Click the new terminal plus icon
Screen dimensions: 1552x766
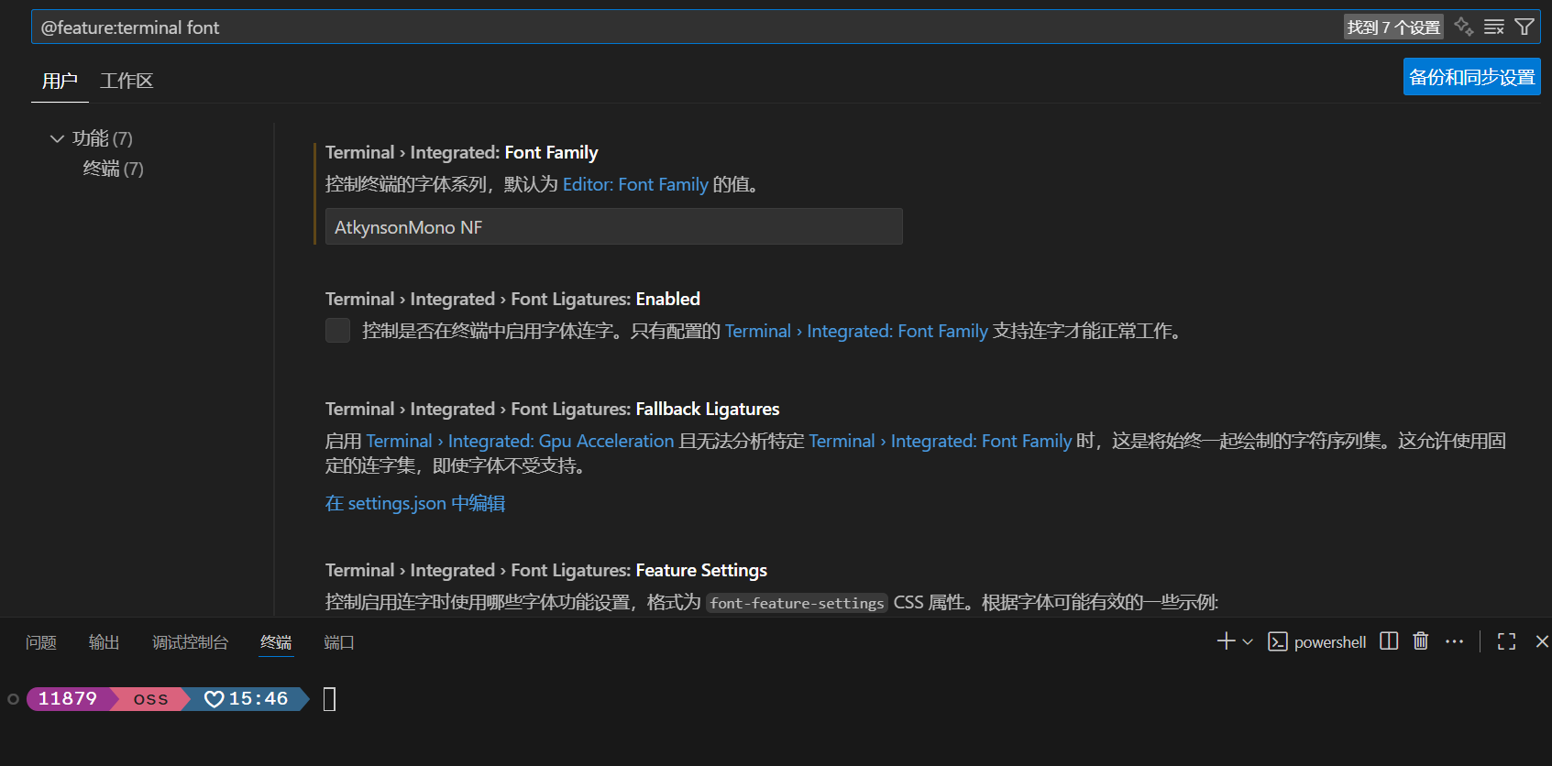(1226, 641)
